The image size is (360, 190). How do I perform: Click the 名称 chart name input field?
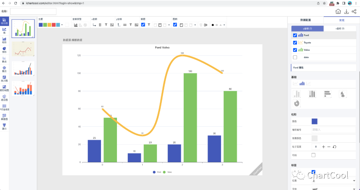pyautogui.click(x=33, y=12)
